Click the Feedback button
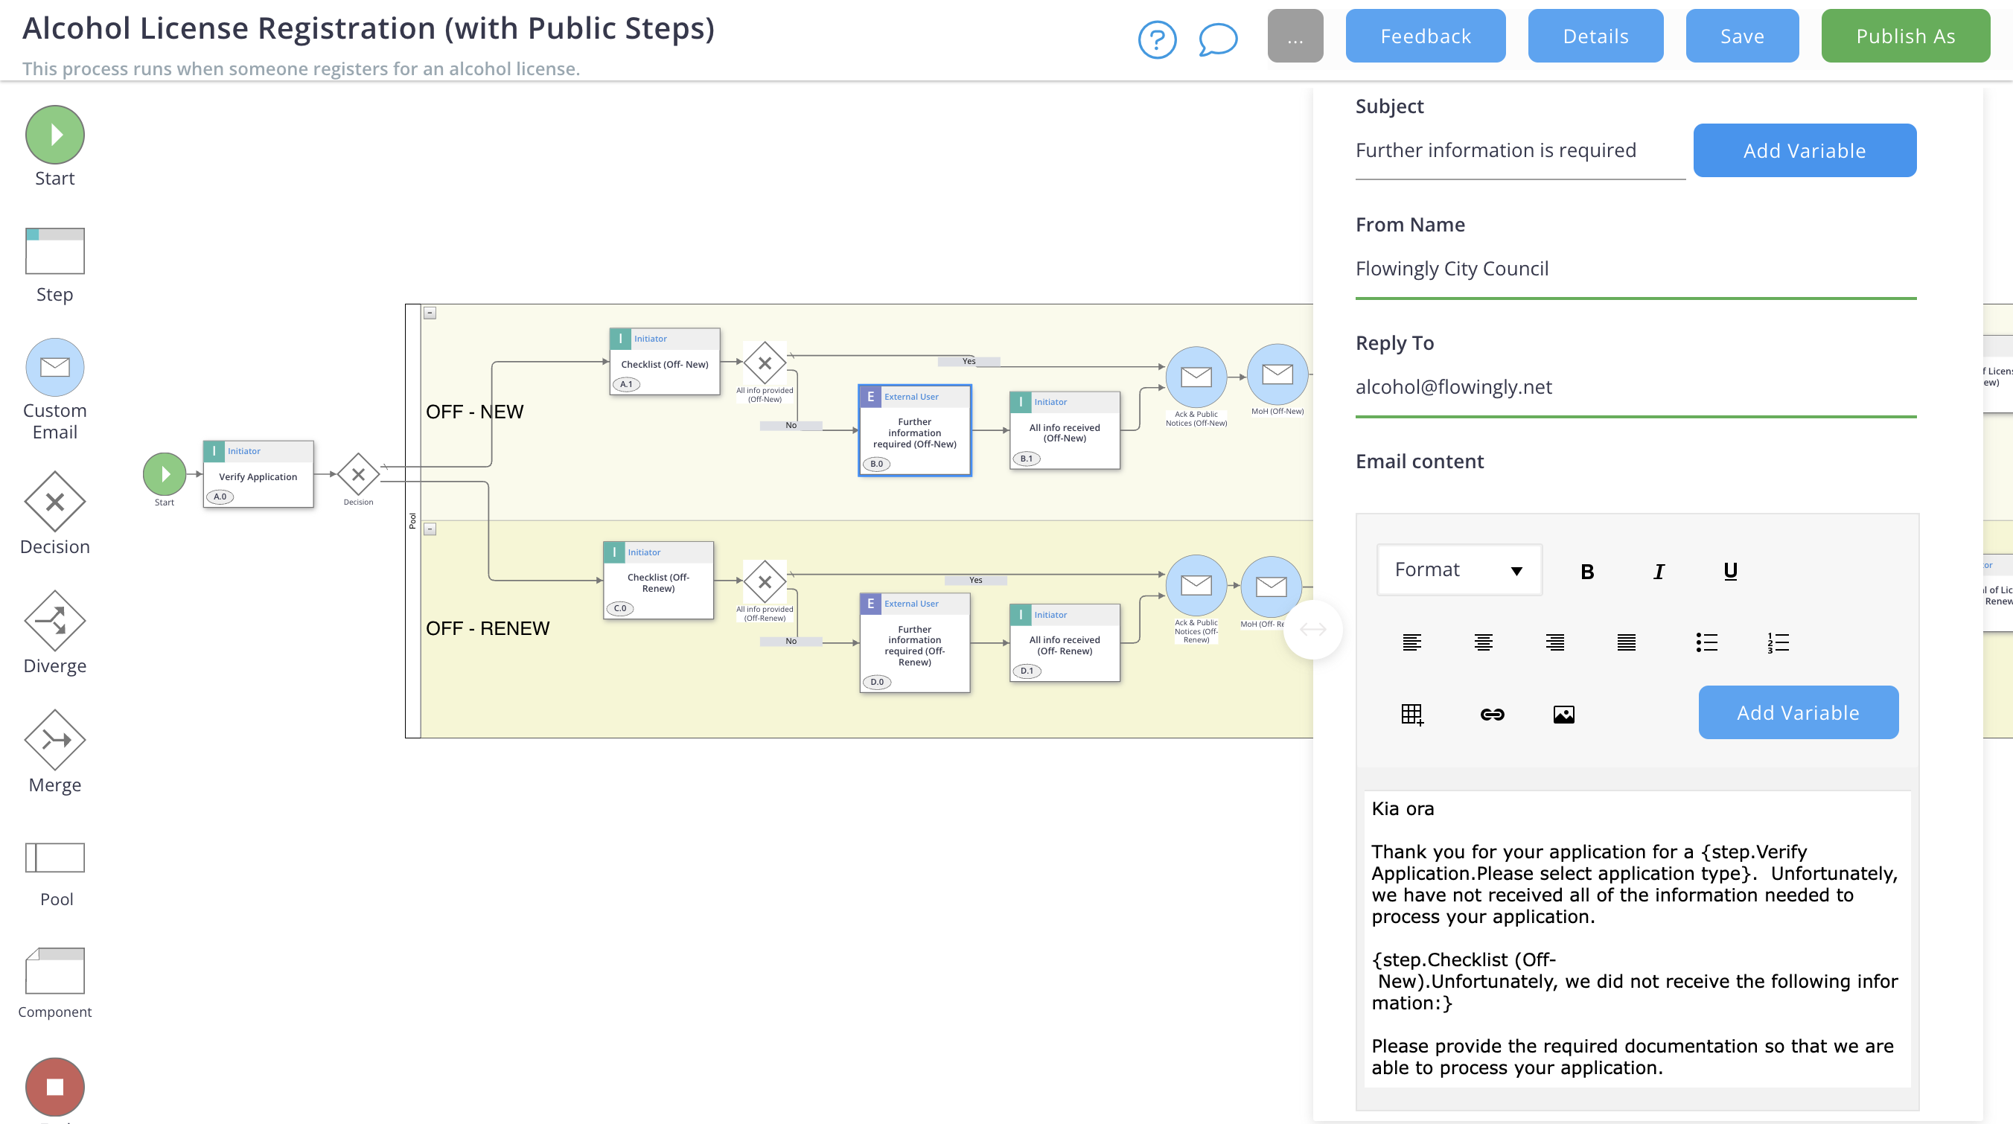2013x1124 pixels. pyautogui.click(x=1425, y=36)
